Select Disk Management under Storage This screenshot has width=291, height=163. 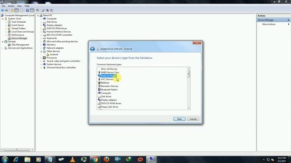tap(20, 45)
